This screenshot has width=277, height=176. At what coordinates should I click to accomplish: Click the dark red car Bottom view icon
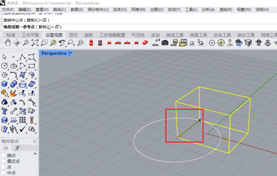click(x=100, y=43)
